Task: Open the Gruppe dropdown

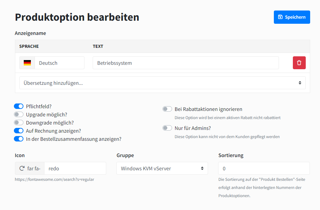Action: coord(162,168)
